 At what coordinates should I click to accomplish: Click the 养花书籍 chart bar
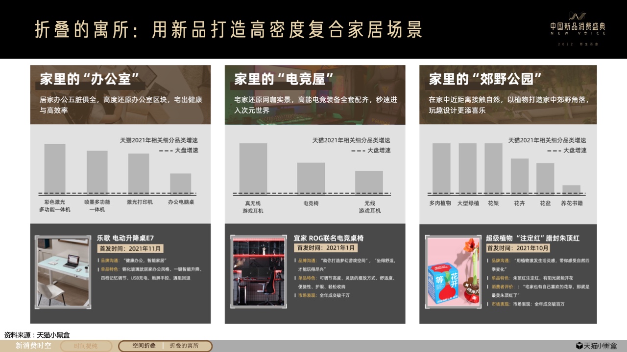(x=571, y=189)
